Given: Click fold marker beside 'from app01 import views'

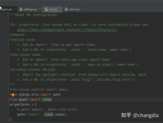Looking at the screenshot, I should (8, 100).
